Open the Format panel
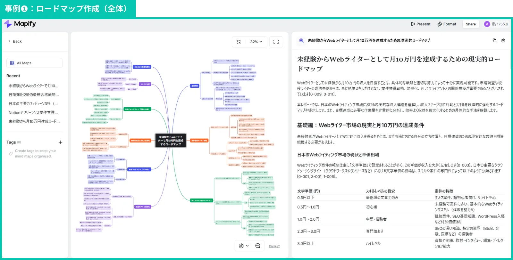Image resolution: width=513 pixels, height=260 pixels. [x=447, y=24]
